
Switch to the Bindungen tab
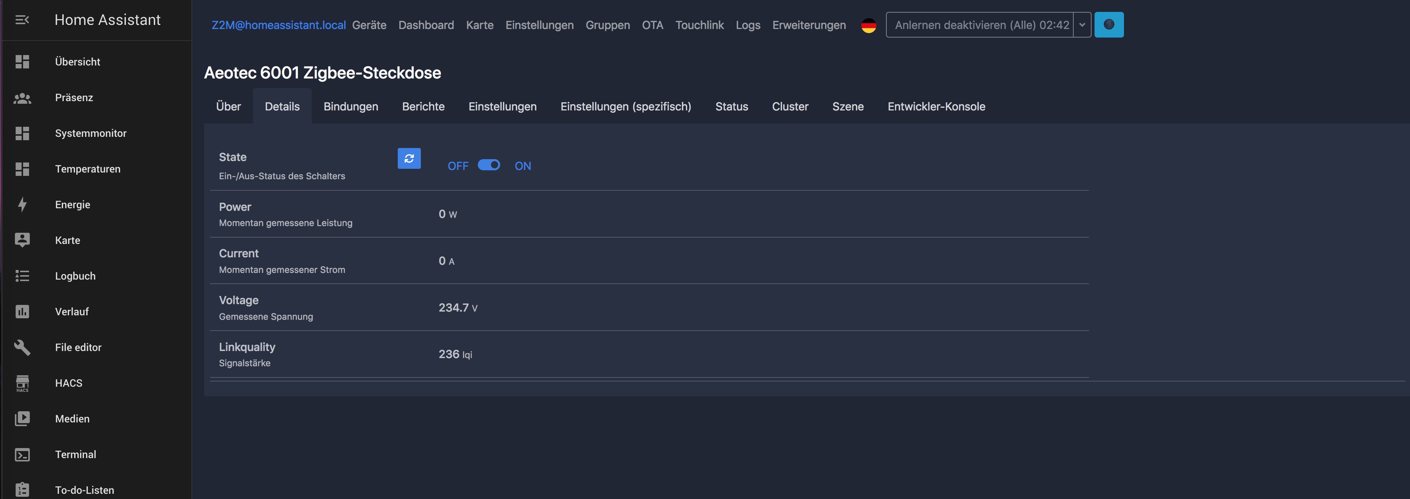click(x=350, y=107)
